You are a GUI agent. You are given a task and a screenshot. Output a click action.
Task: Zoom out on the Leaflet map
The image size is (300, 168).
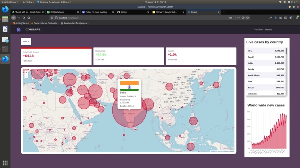pyautogui.click(x=26, y=76)
